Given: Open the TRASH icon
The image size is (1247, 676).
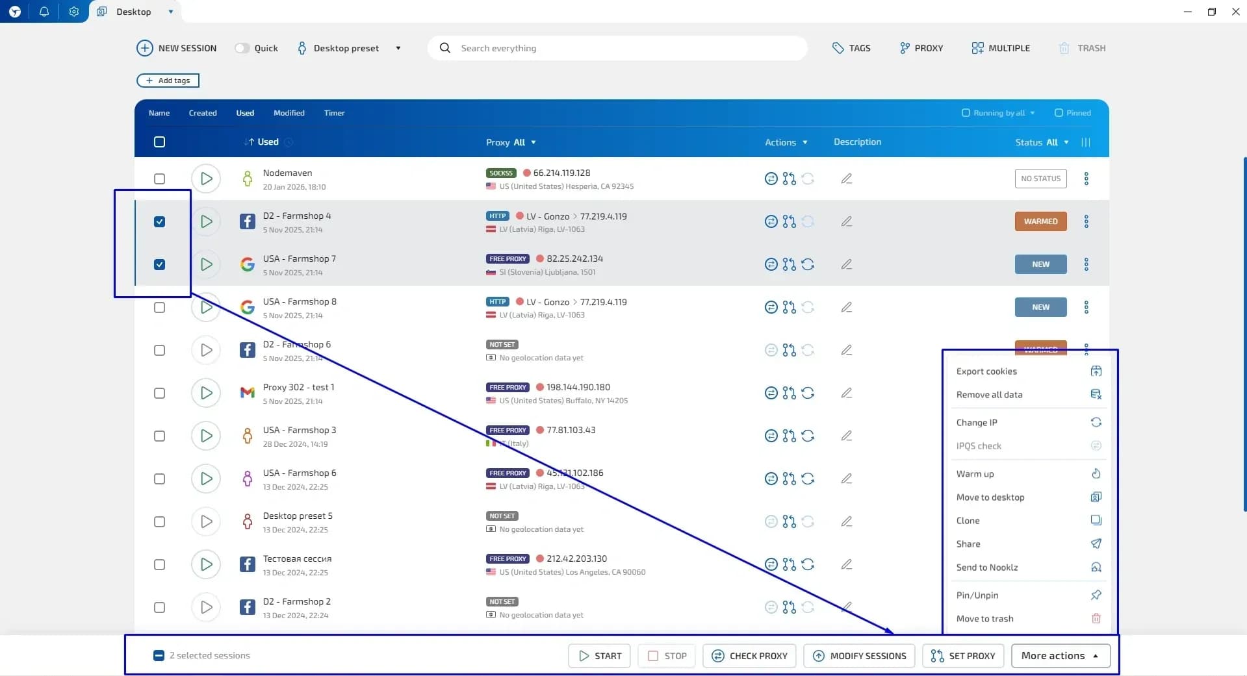Looking at the screenshot, I should point(1064,47).
